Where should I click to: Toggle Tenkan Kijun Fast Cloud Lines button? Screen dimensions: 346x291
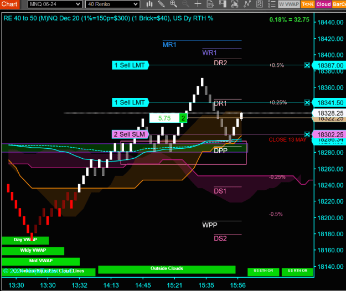click(x=49, y=272)
